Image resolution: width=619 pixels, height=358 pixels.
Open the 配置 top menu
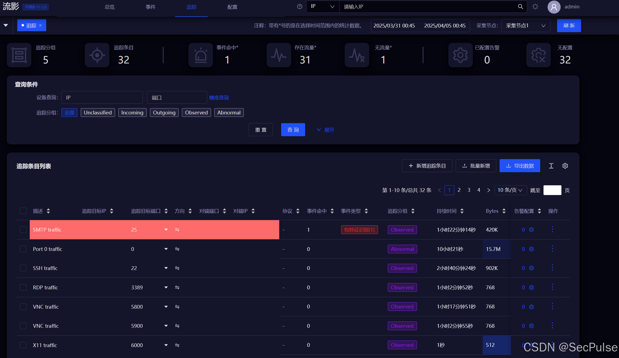tap(232, 7)
